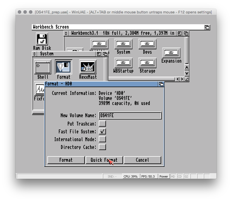
Task: Click the Format dialog depth gadget
Action: (161, 84)
